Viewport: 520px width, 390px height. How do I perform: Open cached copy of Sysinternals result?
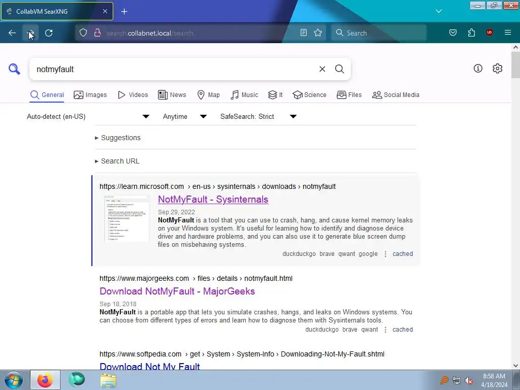coord(403,254)
